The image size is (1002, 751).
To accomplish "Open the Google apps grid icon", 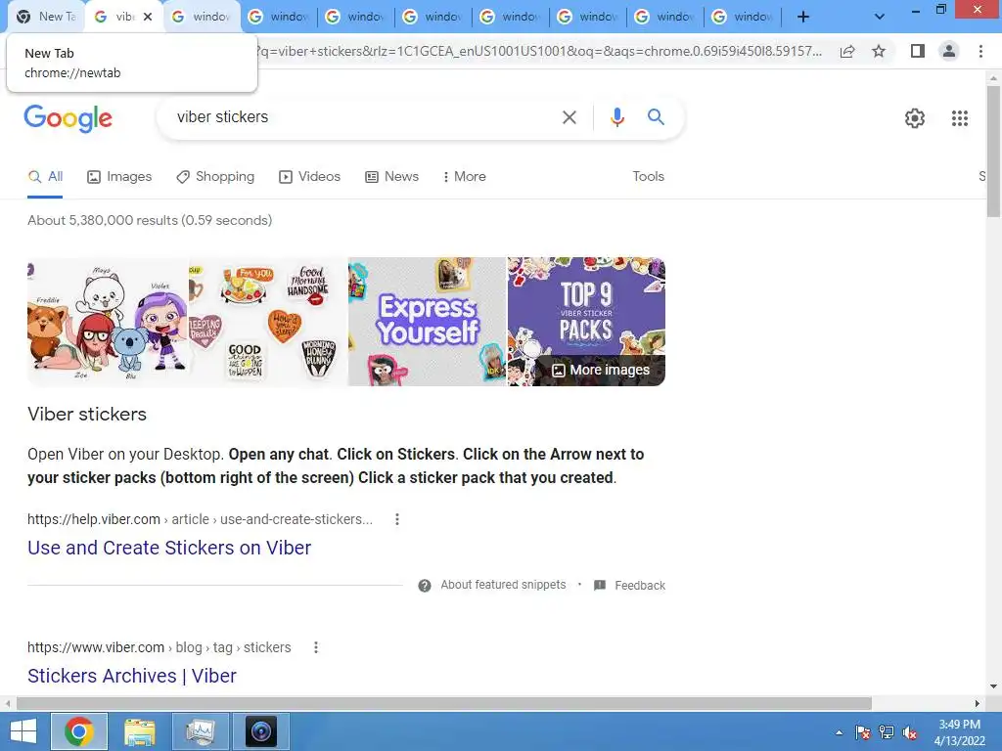I will (959, 118).
